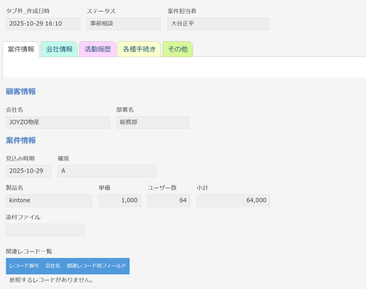Click the 製品名 field kintone

pos(49,200)
